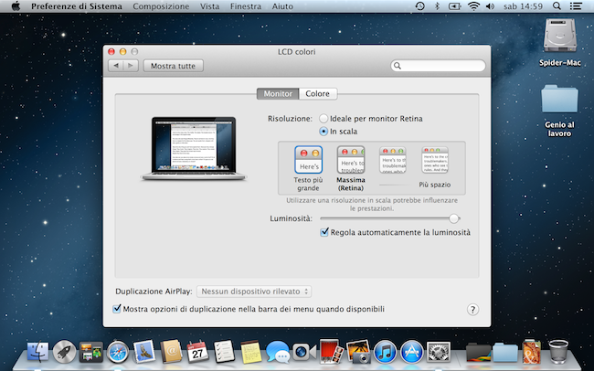Open Apple menu
The width and height of the screenshot is (594, 371).
pyautogui.click(x=16, y=6)
